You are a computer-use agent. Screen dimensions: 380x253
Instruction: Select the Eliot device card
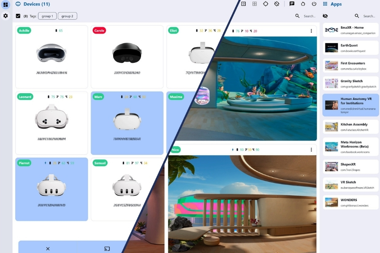click(191, 57)
